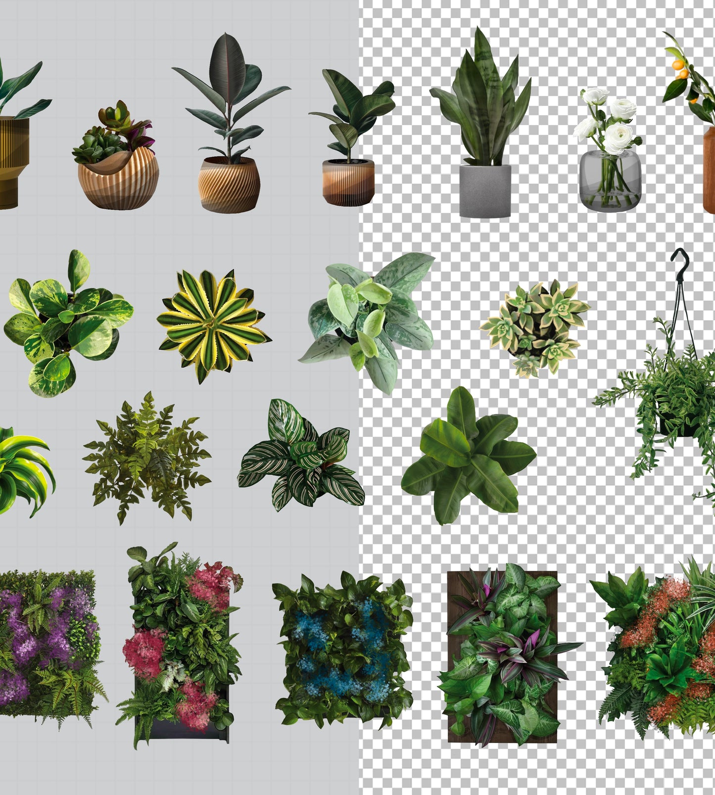Choose the variegated round-leaf peperomia top view
The width and height of the screenshot is (715, 795).
pos(68,324)
